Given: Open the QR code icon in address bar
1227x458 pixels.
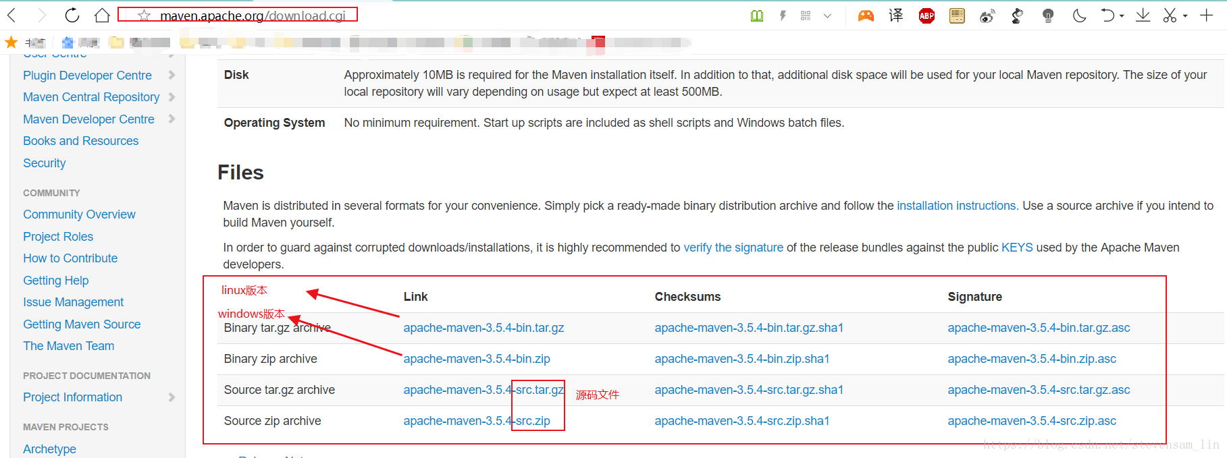Looking at the screenshot, I should point(806,16).
